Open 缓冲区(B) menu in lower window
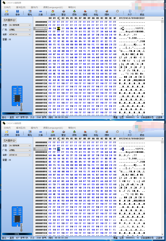Image resolution: width=166 pixels, height=241 pixels. (x=21, y=128)
